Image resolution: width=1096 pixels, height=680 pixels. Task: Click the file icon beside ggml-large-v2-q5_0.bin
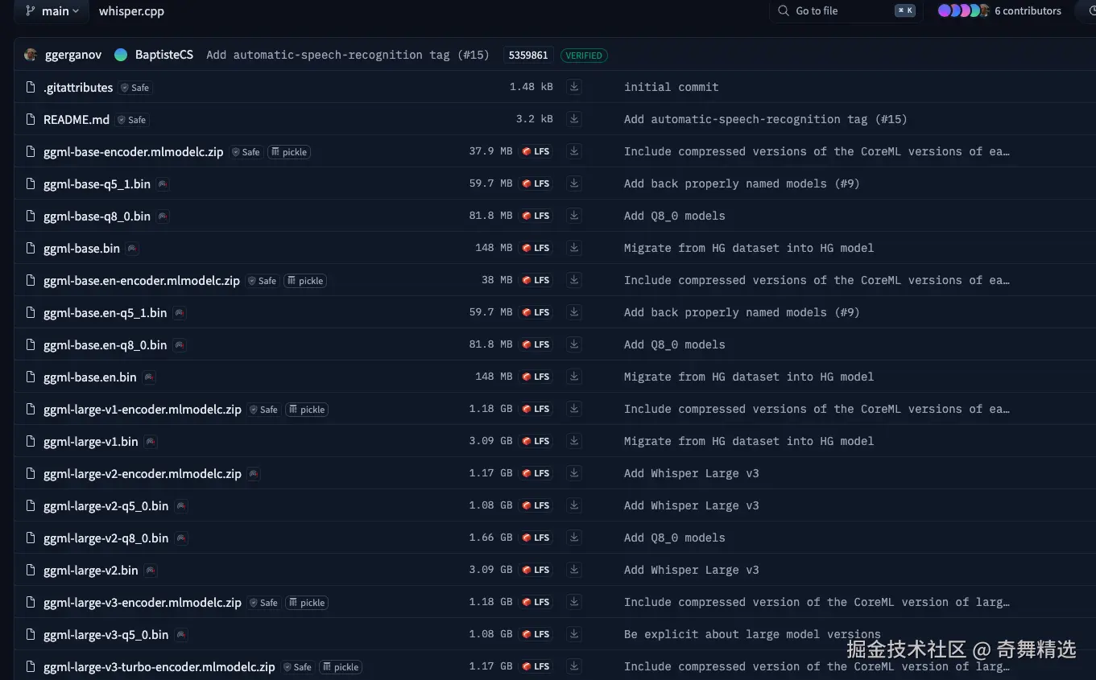(x=31, y=505)
